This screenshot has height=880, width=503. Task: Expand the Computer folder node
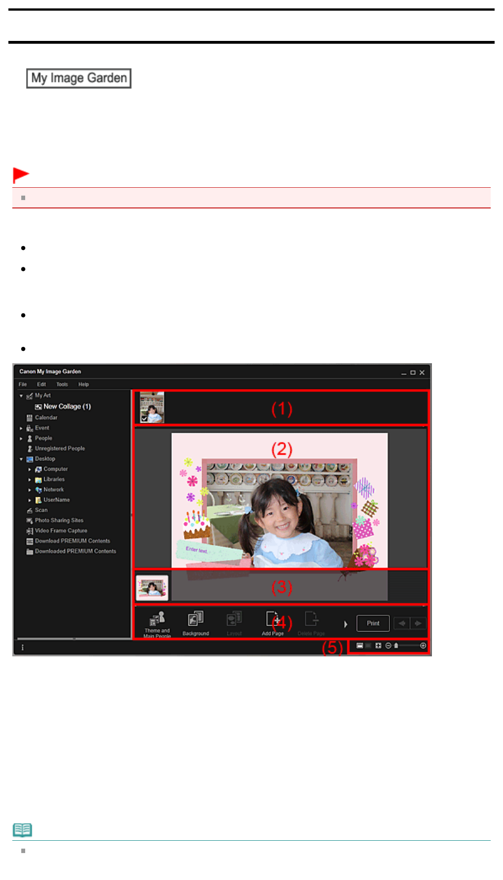point(30,470)
